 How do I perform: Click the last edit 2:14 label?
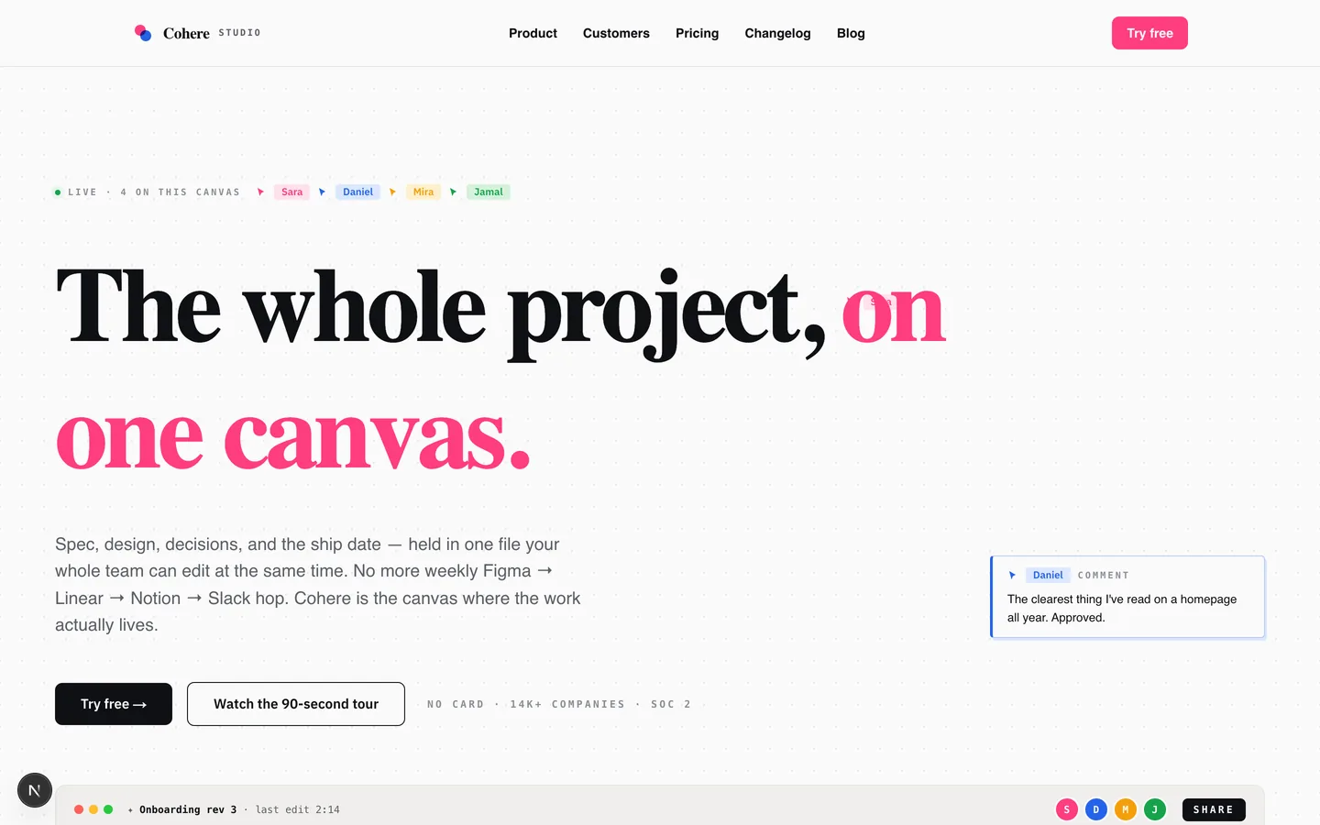[298, 809]
